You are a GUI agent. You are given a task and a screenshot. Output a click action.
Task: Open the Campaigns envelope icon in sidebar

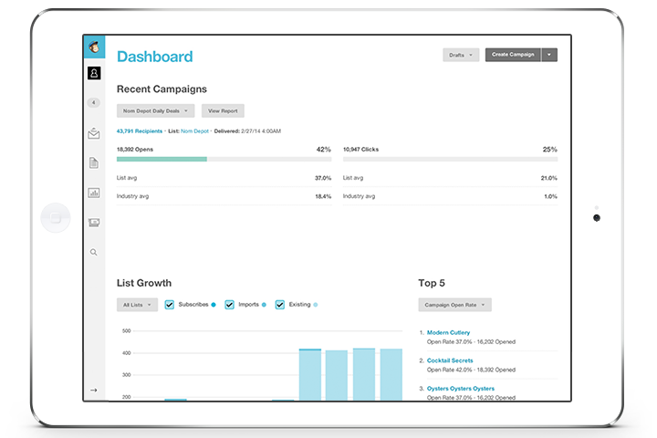pos(94,133)
